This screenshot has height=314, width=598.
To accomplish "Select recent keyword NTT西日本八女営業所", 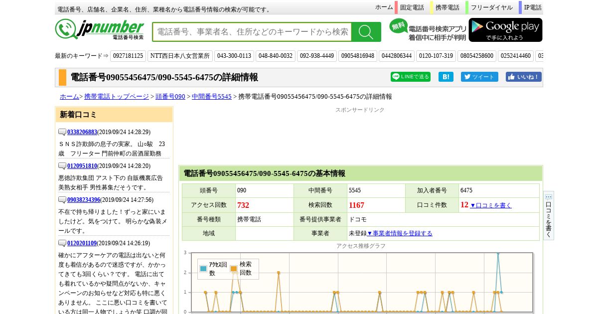I will coord(180,56).
